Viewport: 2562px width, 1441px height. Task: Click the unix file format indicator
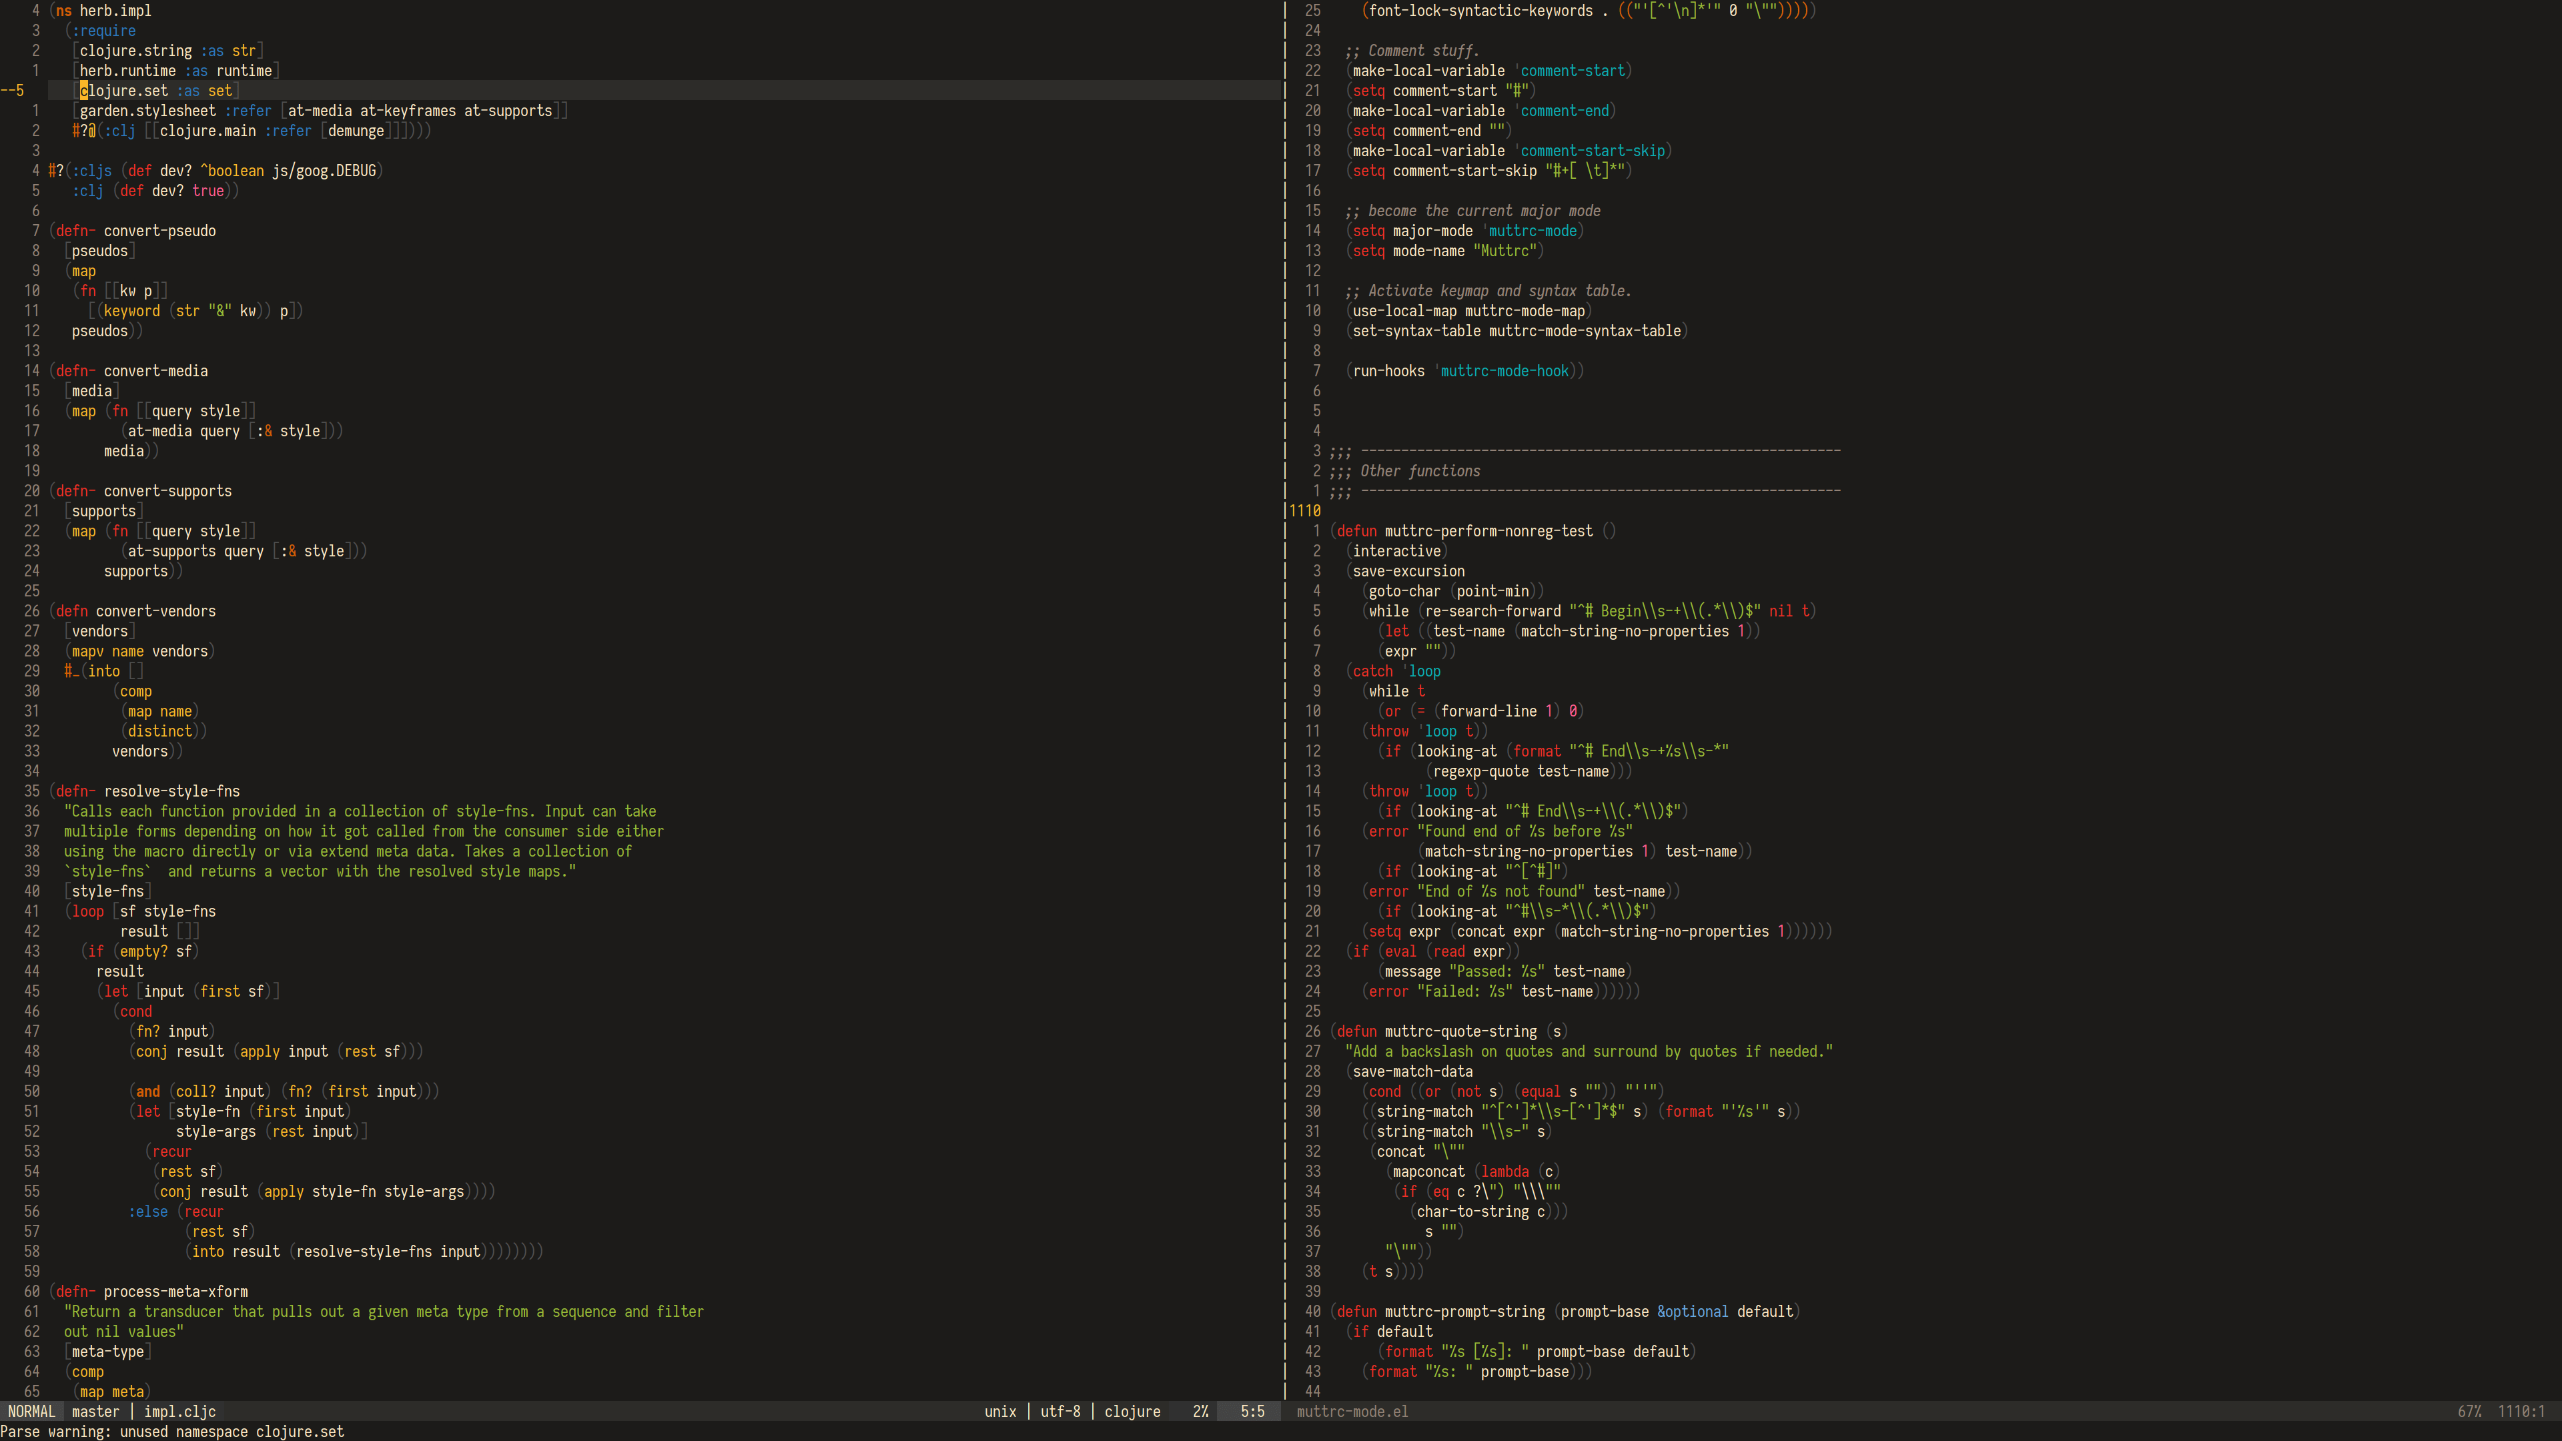coord(999,1411)
